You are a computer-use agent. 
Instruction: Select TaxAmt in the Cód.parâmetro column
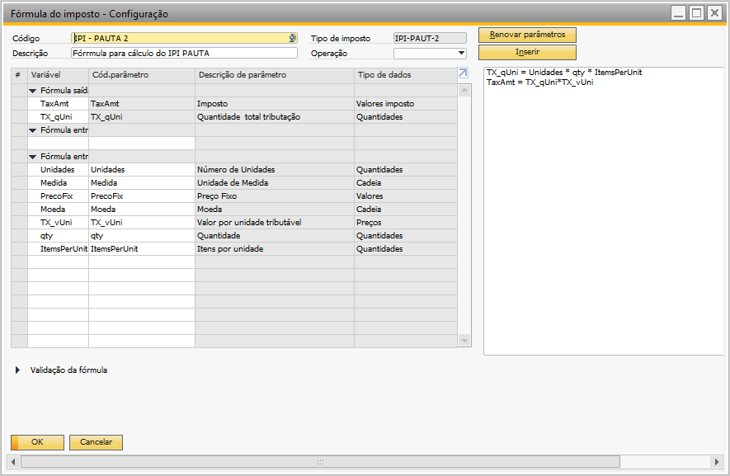[x=142, y=104]
